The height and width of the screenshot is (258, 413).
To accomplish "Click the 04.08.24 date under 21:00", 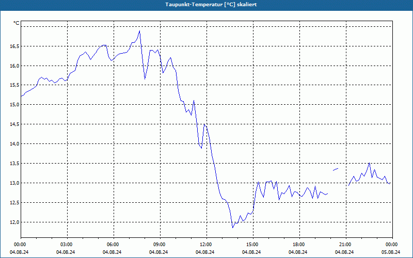I will click(x=344, y=252).
